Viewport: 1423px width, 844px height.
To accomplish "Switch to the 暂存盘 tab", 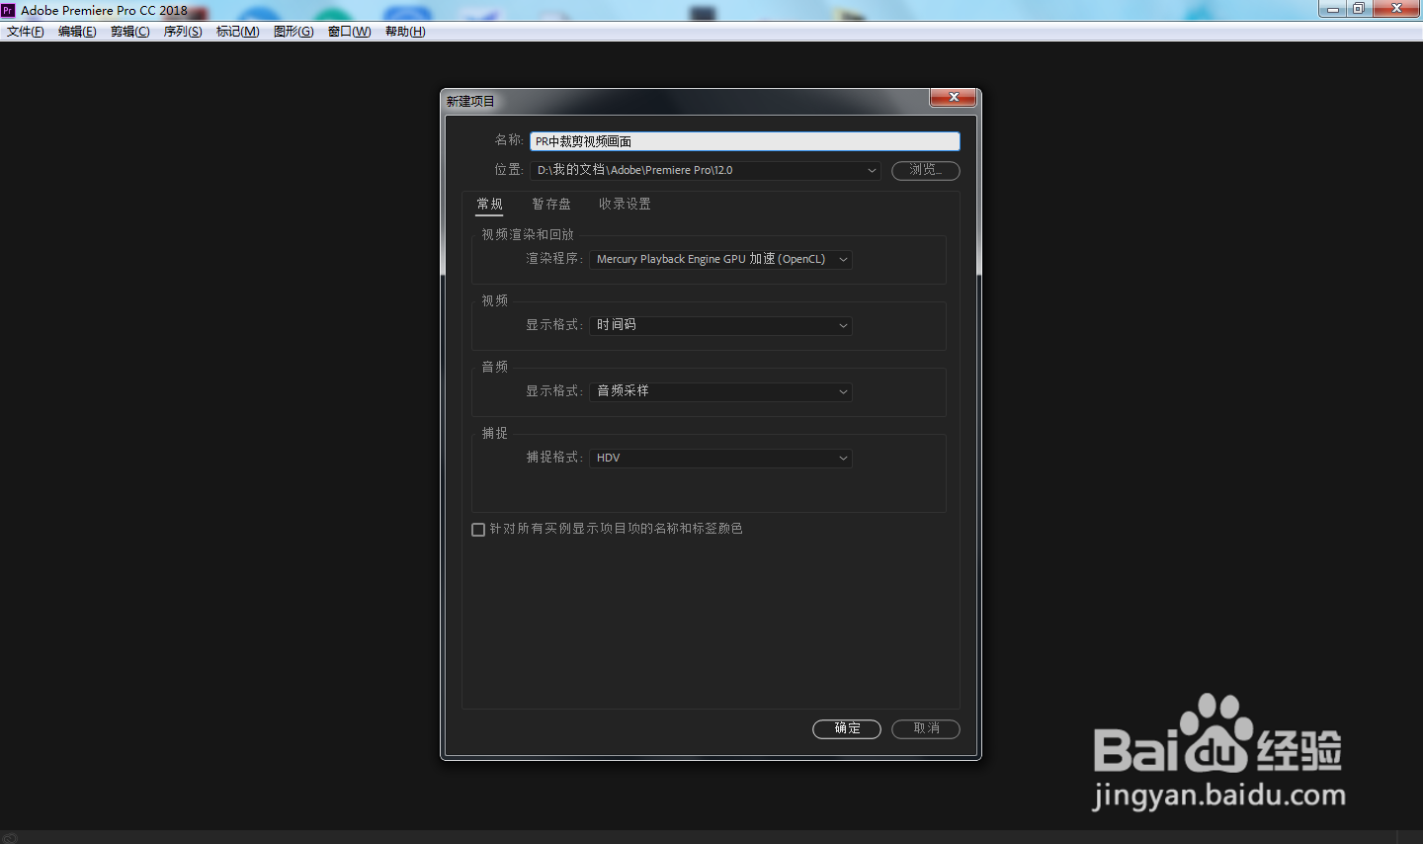I will point(551,204).
